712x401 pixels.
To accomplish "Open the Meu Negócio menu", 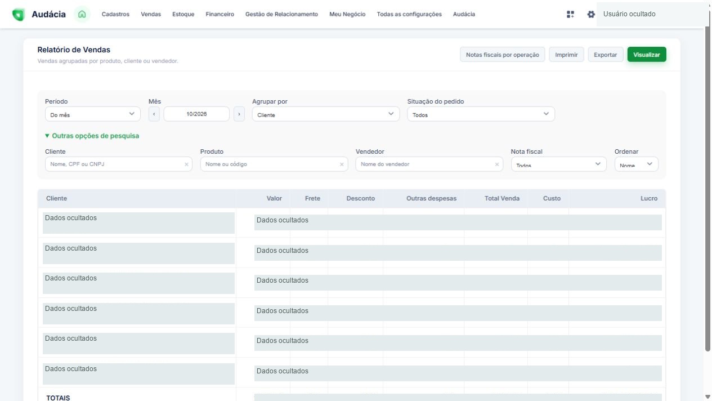I will 347,14.
